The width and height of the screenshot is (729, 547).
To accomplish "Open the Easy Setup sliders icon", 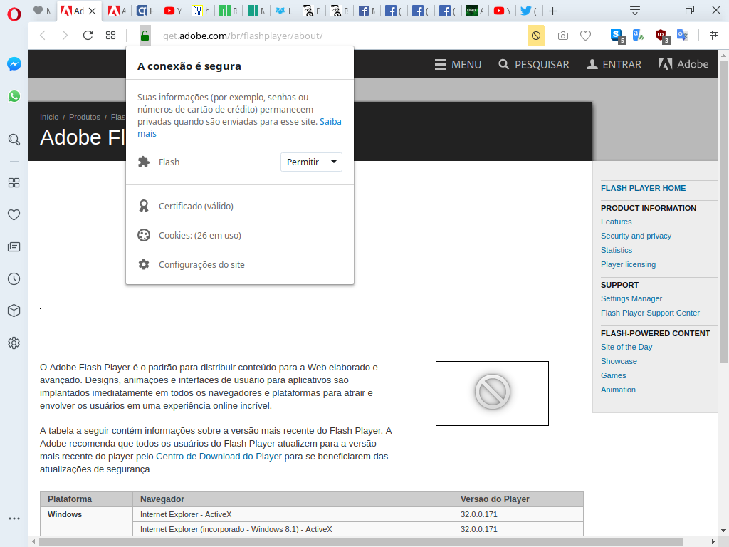I will coord(714,36).
